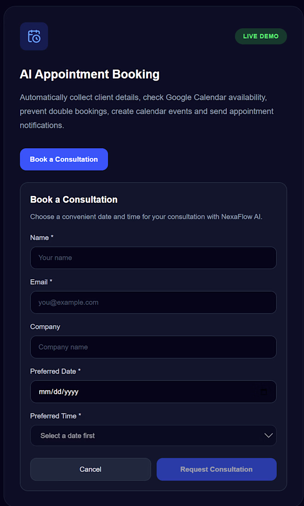Click the Book a Consultation form heading
This screenshot has width=304, height=506.
[x=74, y=200]
